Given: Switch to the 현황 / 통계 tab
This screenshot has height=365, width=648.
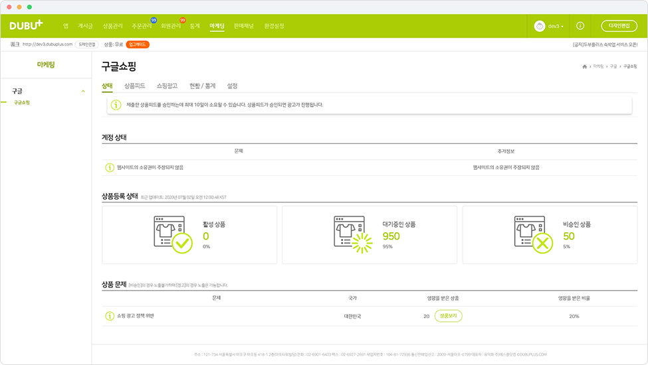Looking at the screenshot, I should coord(203,86).
